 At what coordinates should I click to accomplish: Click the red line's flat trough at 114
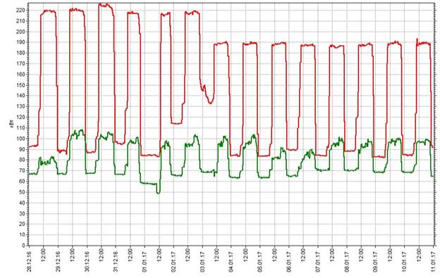[176, 123]
